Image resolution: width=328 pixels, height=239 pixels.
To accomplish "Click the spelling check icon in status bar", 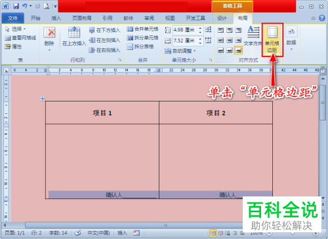I will (x=77, y=233).
